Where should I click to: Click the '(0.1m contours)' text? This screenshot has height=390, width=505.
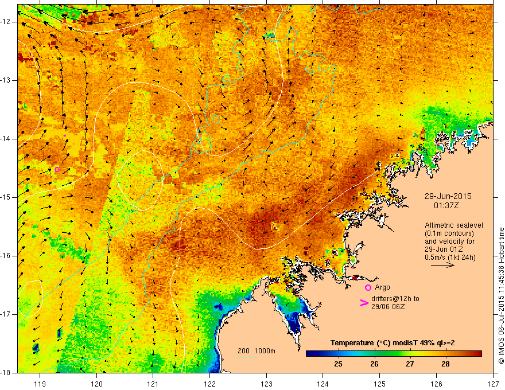click(449, 233)
